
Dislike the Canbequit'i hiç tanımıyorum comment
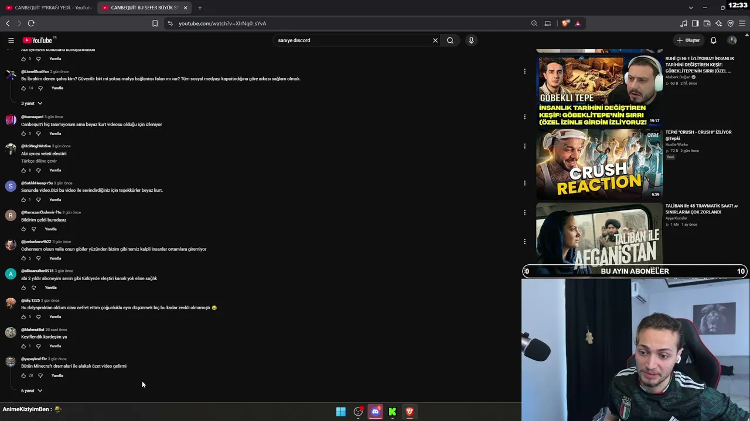[39, 134]
